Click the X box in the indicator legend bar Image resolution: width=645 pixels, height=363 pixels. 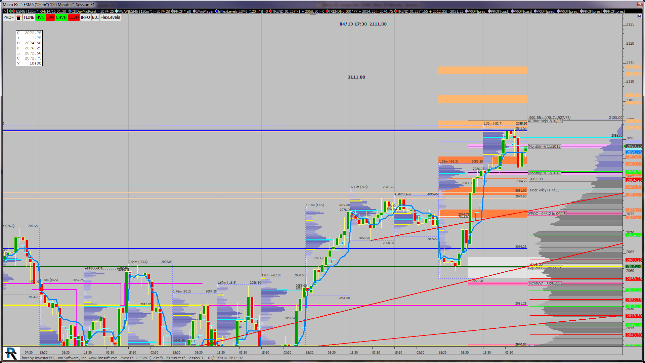[5, 11]
